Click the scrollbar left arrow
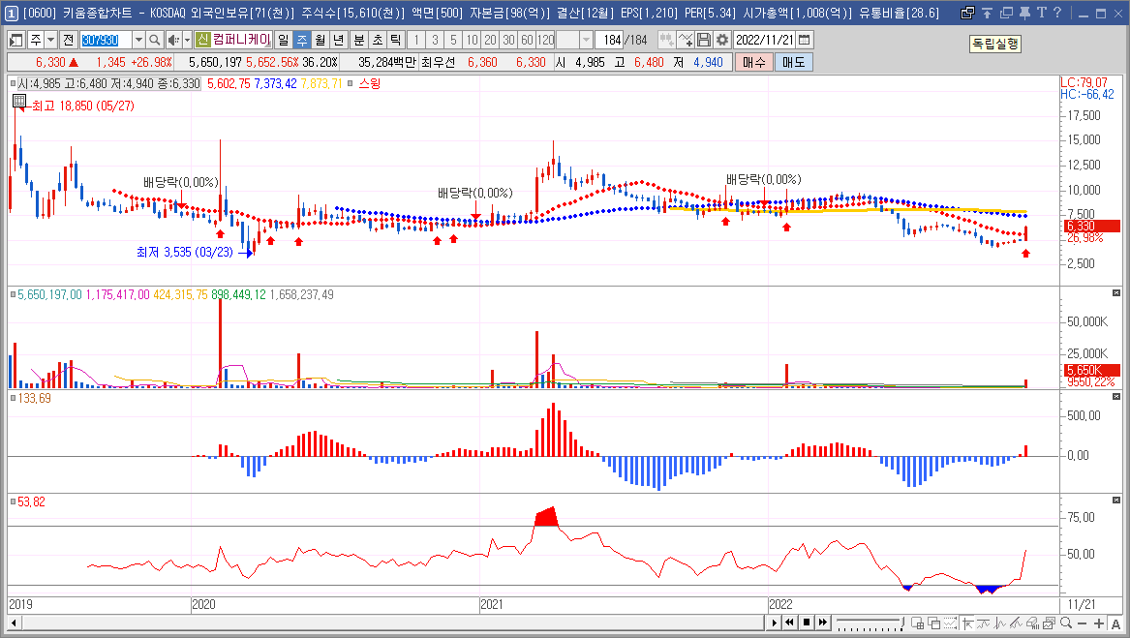This screenshot has width=1130, height=638. (x=14, y=623)
